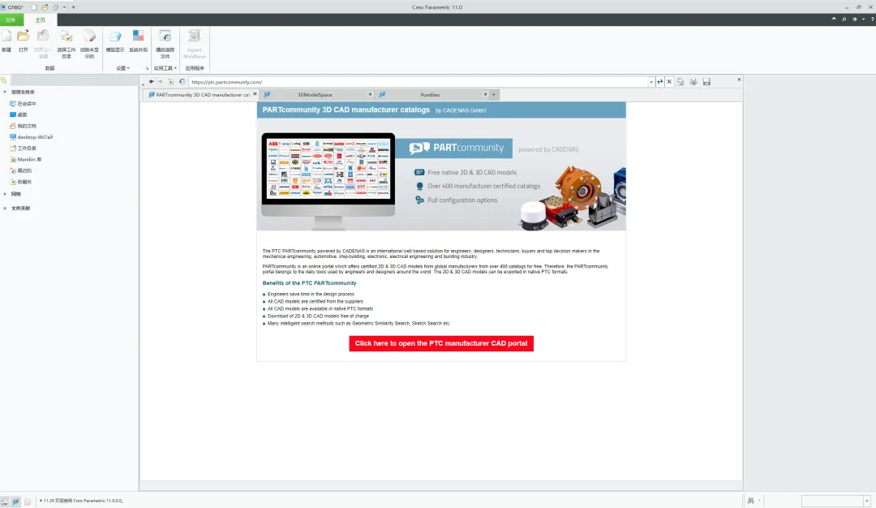Collapse the ribbon with the up arrow
Screen dimensions: 876x508
click(834, 19)
